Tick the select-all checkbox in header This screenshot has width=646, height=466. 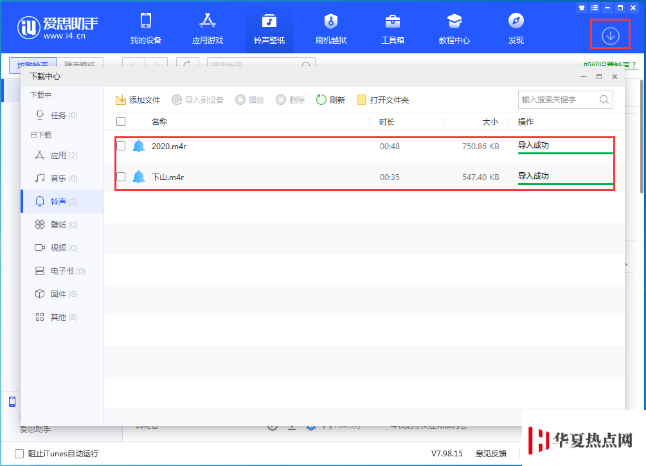(121, 121)
